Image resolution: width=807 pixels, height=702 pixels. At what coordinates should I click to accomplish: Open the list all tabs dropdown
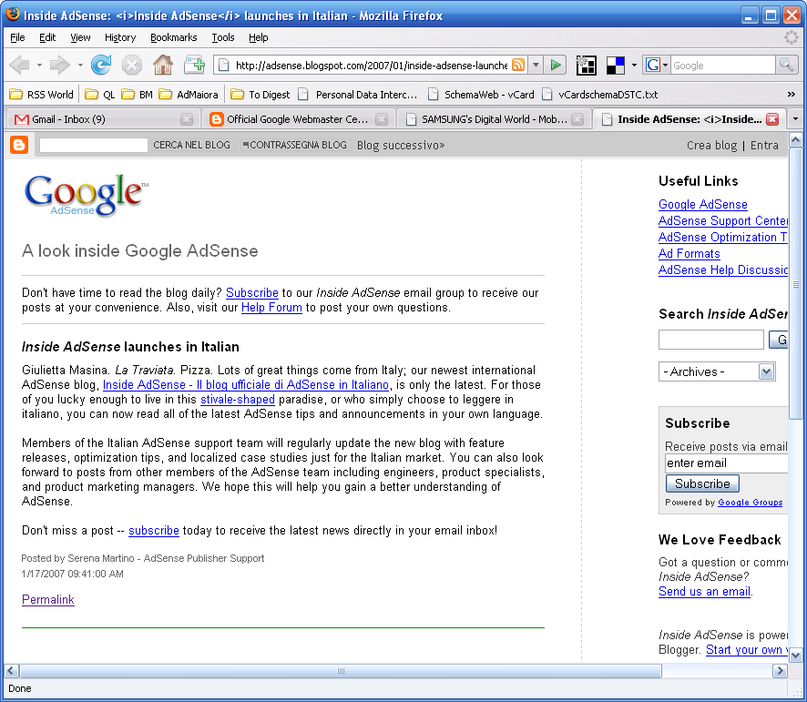tap(795, 119)
